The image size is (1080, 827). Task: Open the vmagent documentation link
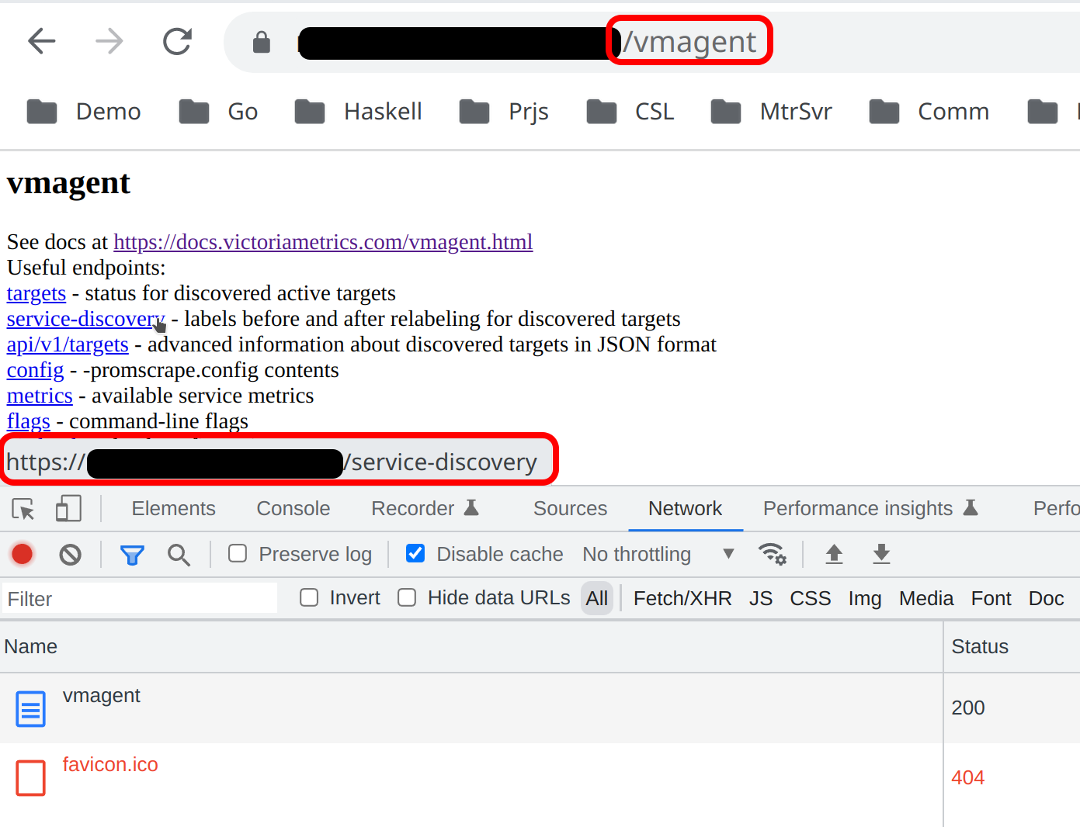pos(323,241)
